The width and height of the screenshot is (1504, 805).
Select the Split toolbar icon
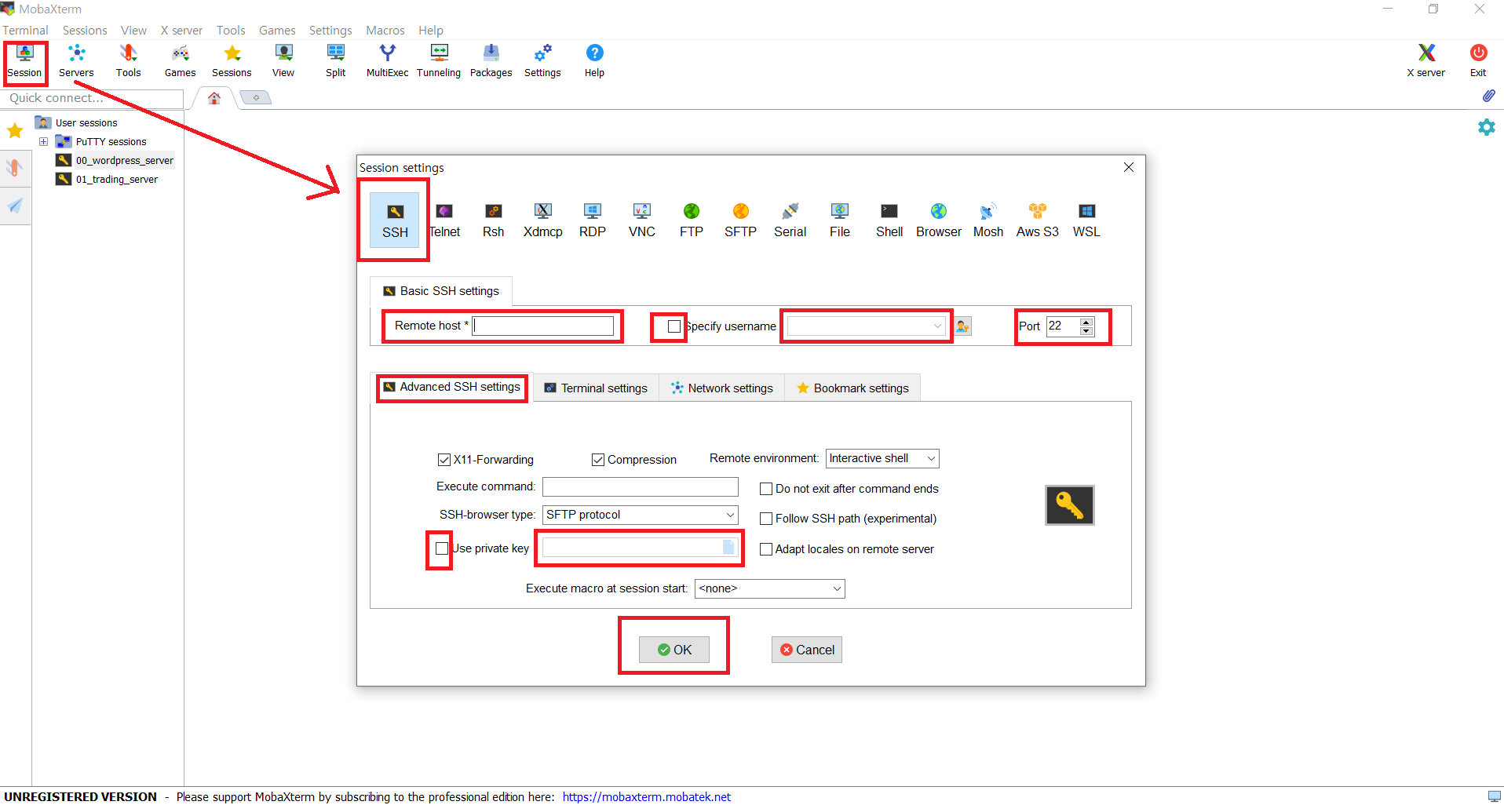coord(335,61)
